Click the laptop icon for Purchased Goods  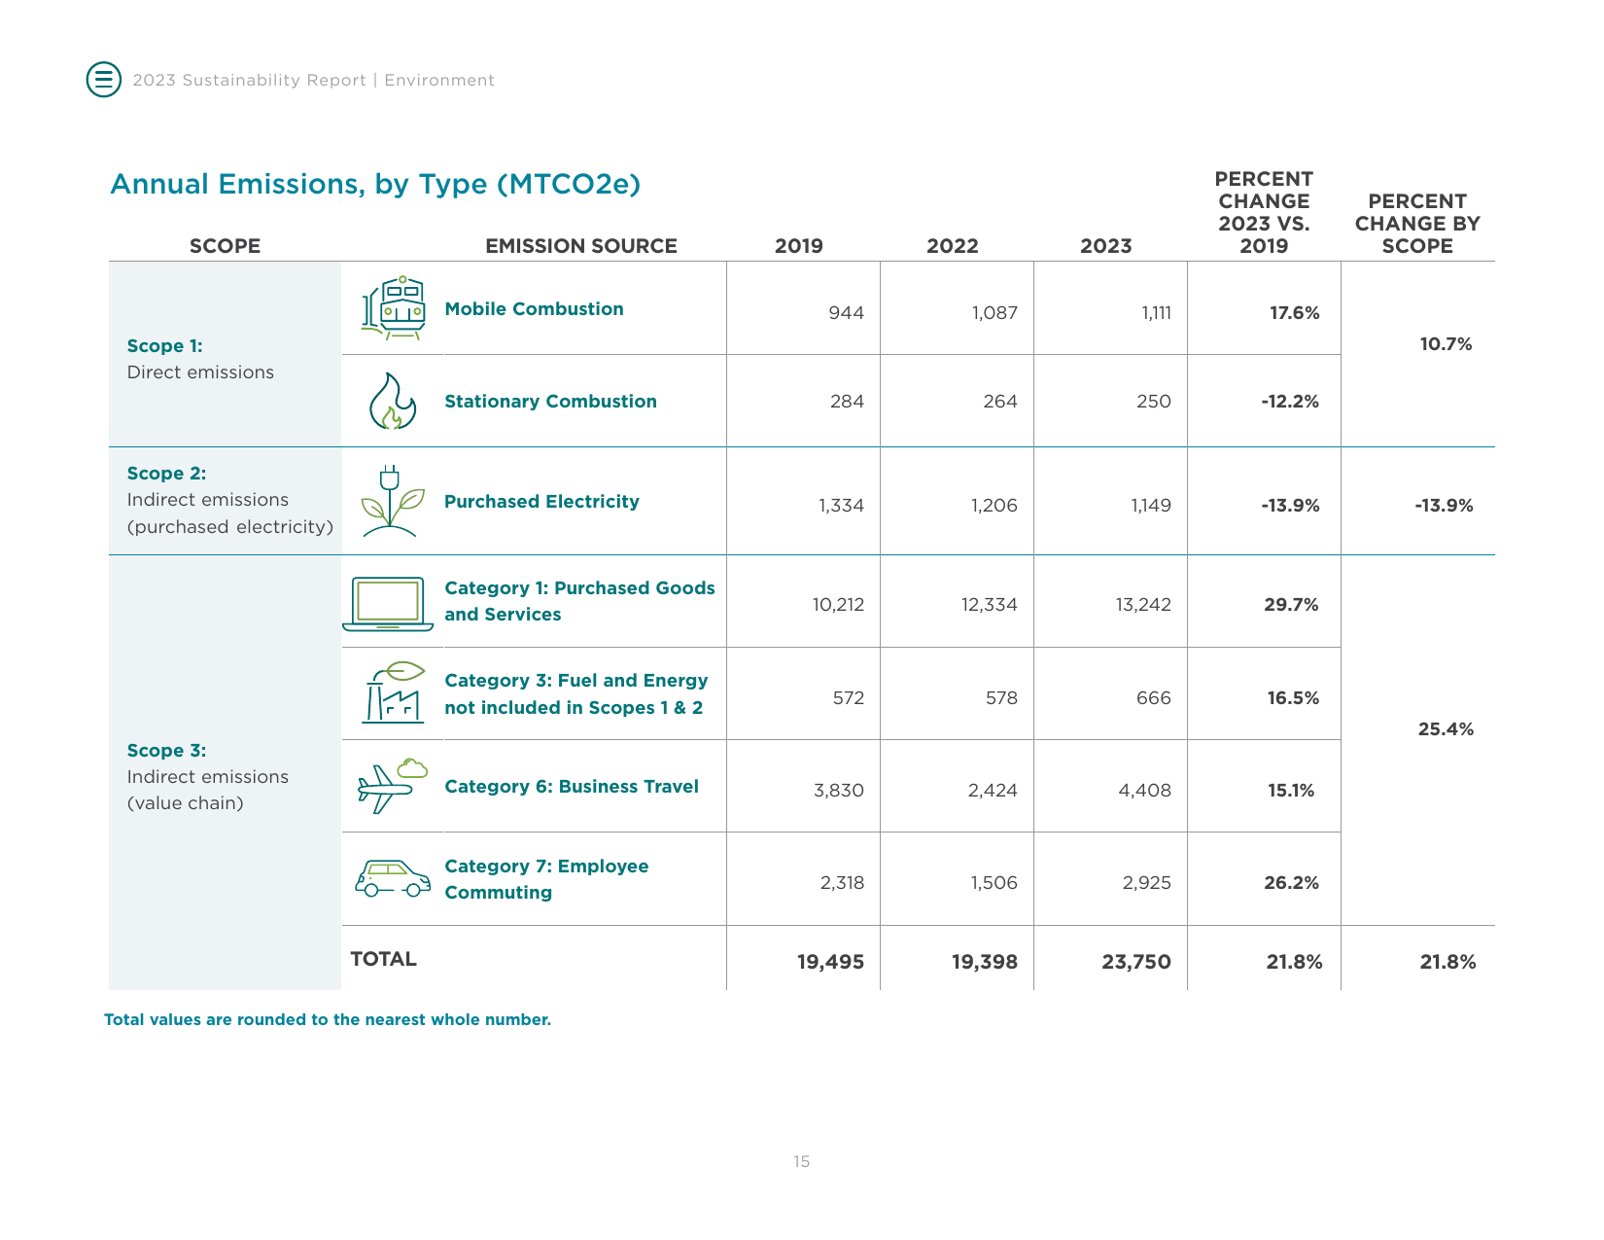[388, 604]
